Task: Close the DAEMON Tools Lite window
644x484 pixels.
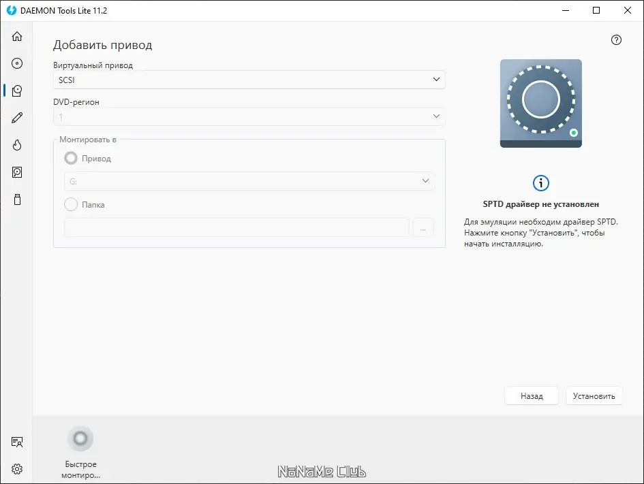Action: [627, 11]
